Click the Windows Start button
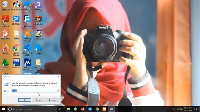 click(3, 109)
